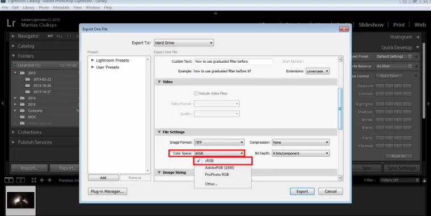Go forward with the right arrow icon

(49, 180)
